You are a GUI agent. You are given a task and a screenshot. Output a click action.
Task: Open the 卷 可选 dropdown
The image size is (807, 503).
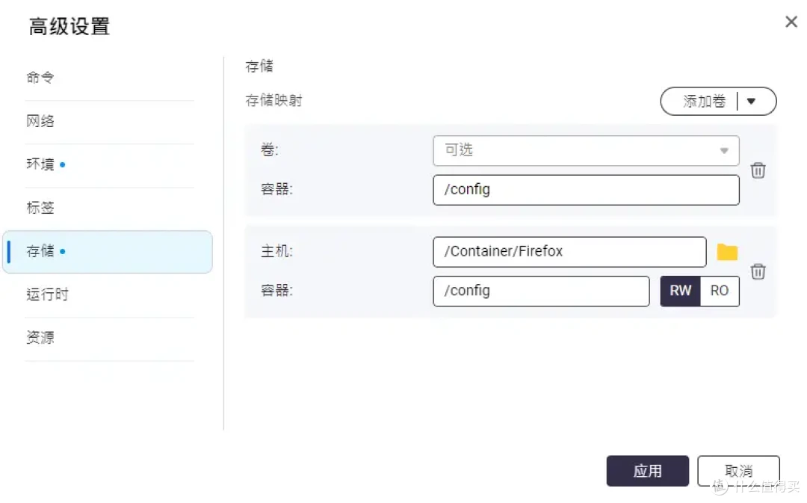[586, 150]
